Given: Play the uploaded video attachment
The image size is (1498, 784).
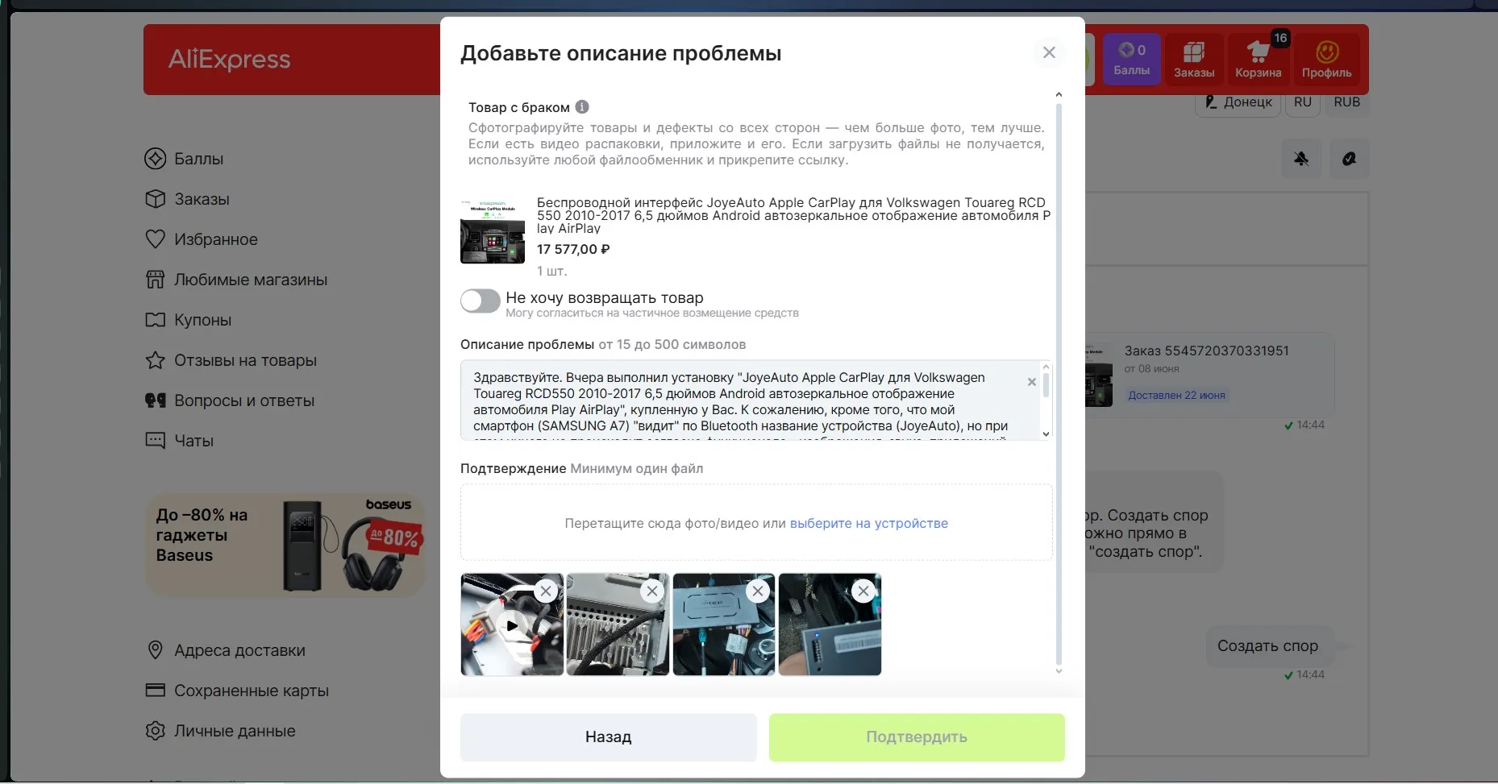Looking at the screenshot, I should click(x=512, y=625).
